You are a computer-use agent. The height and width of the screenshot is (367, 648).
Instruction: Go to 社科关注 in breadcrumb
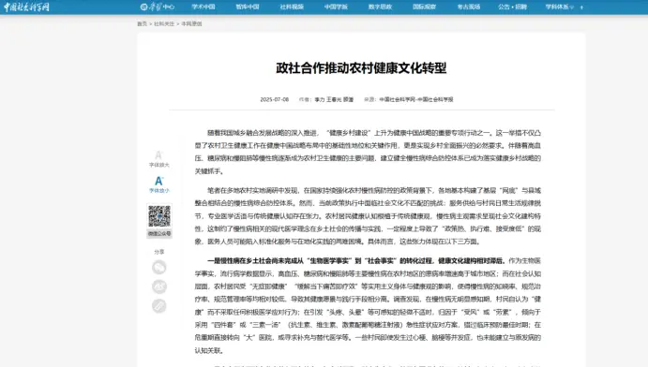(x=164, y=24)
